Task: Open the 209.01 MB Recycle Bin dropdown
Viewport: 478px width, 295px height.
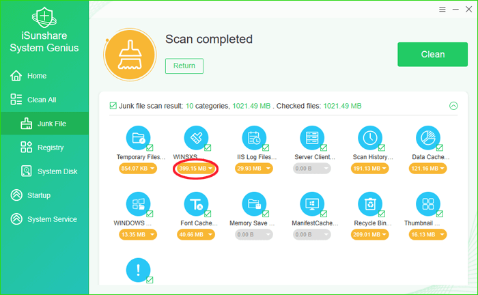Action: point(369,235)
